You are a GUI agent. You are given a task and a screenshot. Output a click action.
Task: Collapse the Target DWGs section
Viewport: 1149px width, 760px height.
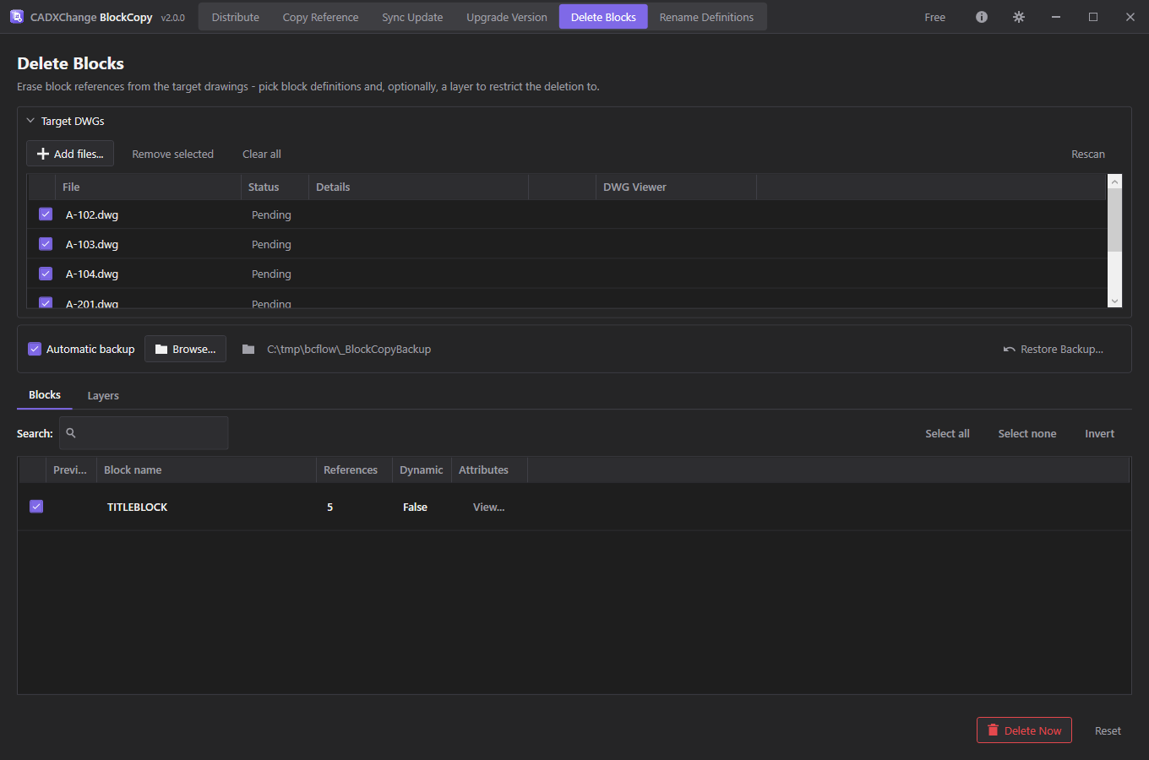30,121
